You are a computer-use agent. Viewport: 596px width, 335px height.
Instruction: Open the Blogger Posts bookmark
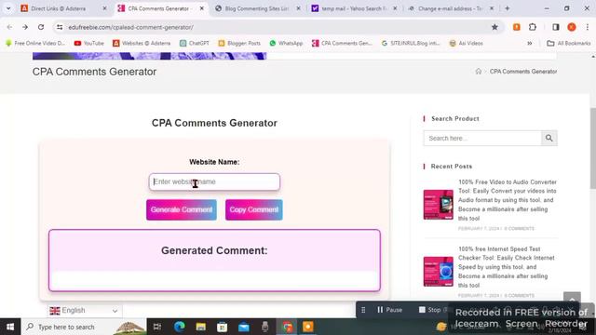[239, 44]
